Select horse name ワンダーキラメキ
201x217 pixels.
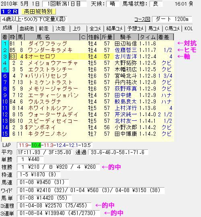coord(50,50)
